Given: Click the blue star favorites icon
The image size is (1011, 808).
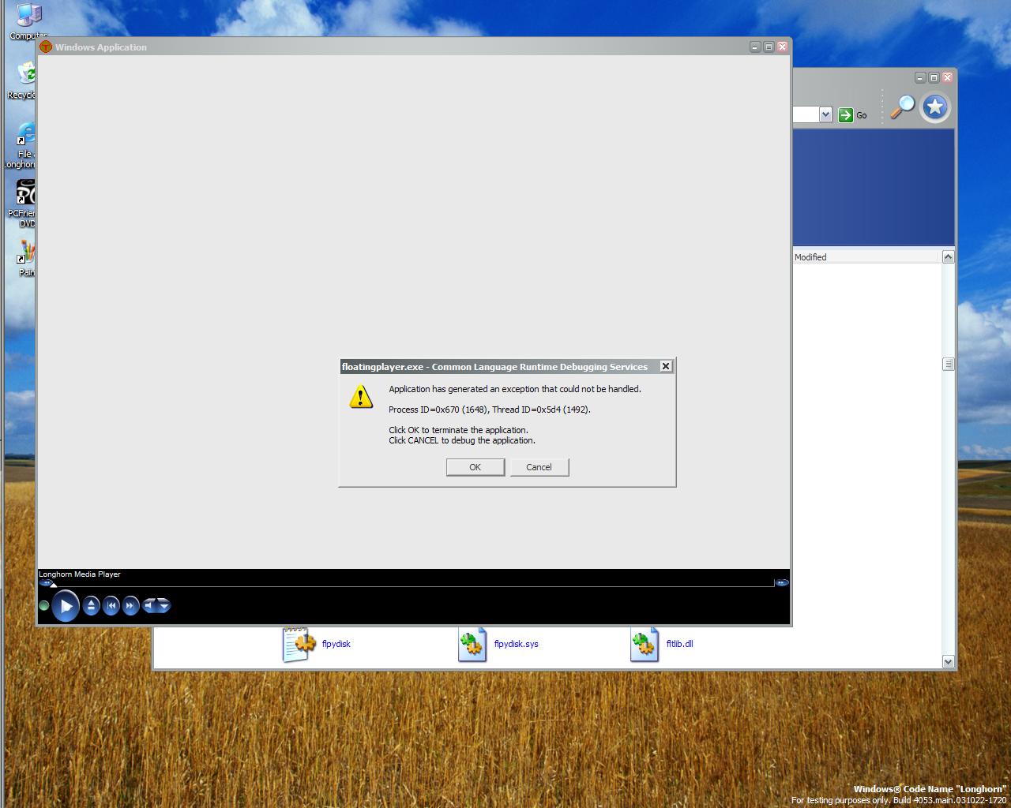Looking at the screenshot, I should tap(935, 107).
